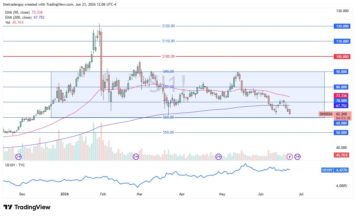The width and height of the screenshot is (356, 216).
Task: Click the lightning bolt event icon
Action: [x=290, y=157]
